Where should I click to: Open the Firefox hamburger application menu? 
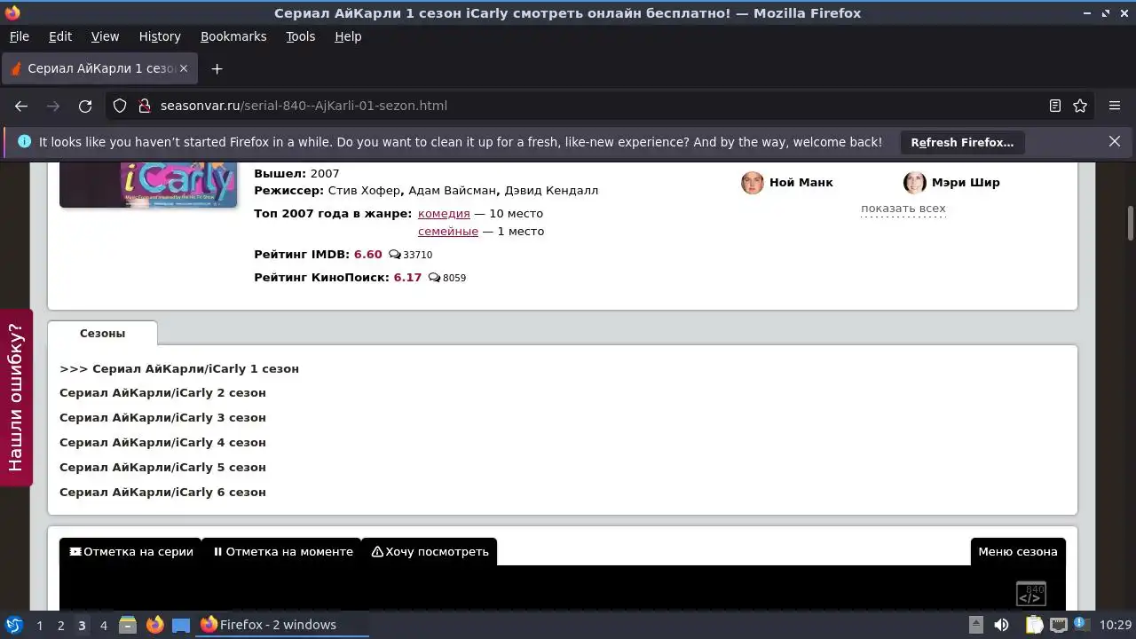click(x=1115, y=106)
